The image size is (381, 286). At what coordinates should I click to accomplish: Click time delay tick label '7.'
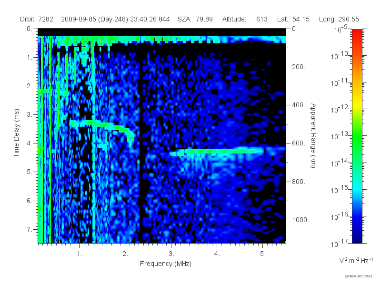pos(30,229)
